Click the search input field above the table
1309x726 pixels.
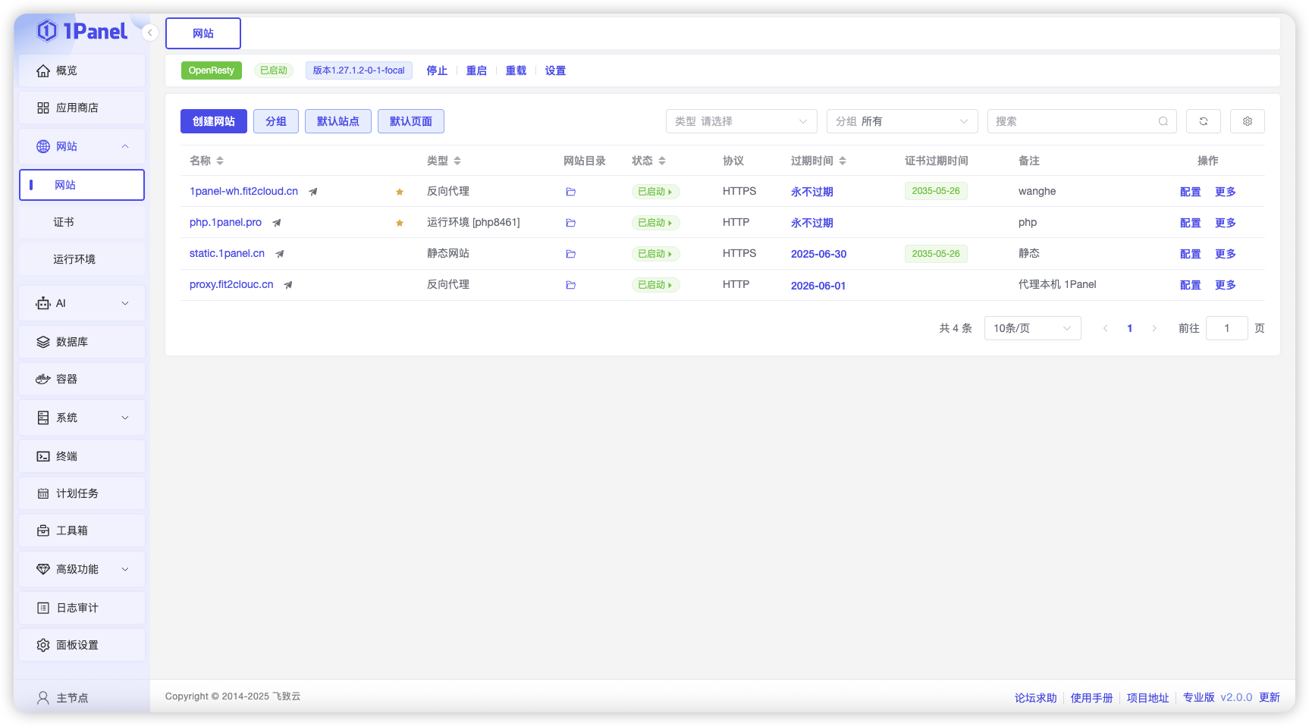tap(1077, 120)
